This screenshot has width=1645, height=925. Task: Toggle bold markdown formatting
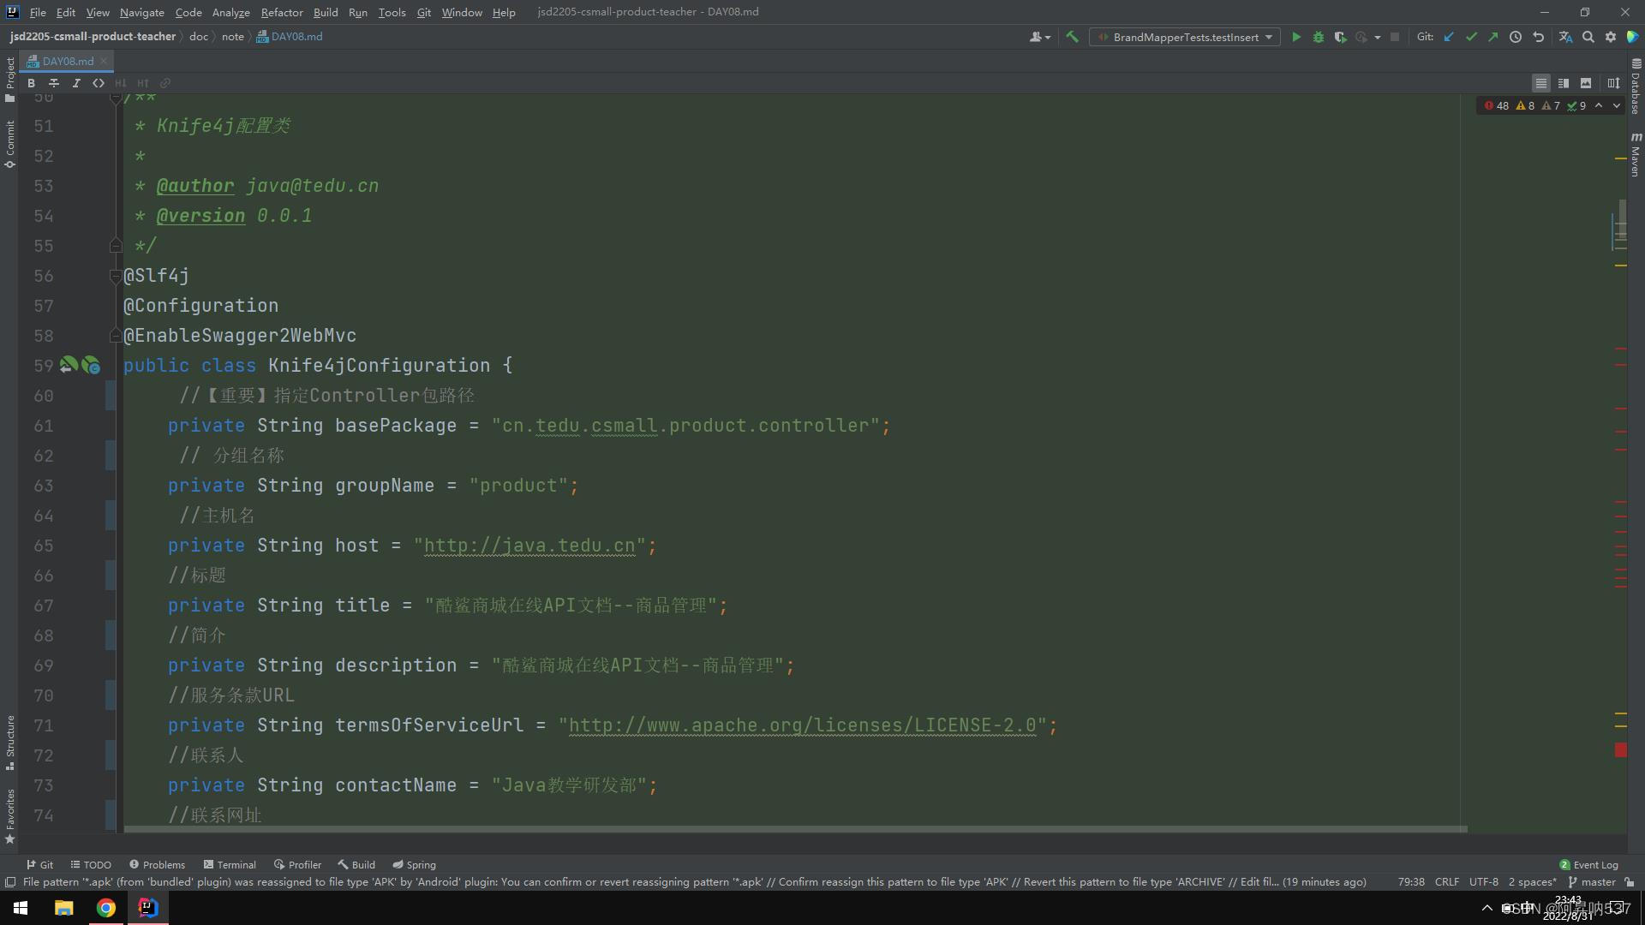pyautogui.click(x=31, y=83)
